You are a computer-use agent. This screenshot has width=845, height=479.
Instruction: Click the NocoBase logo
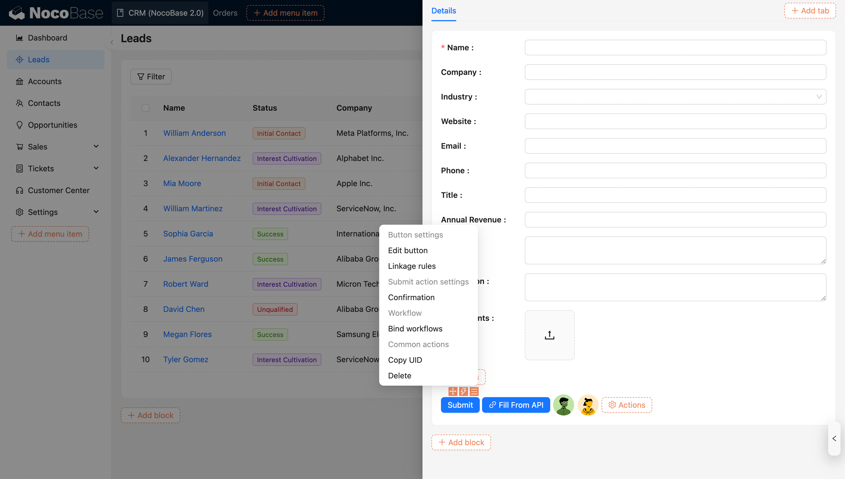(56, 13)
